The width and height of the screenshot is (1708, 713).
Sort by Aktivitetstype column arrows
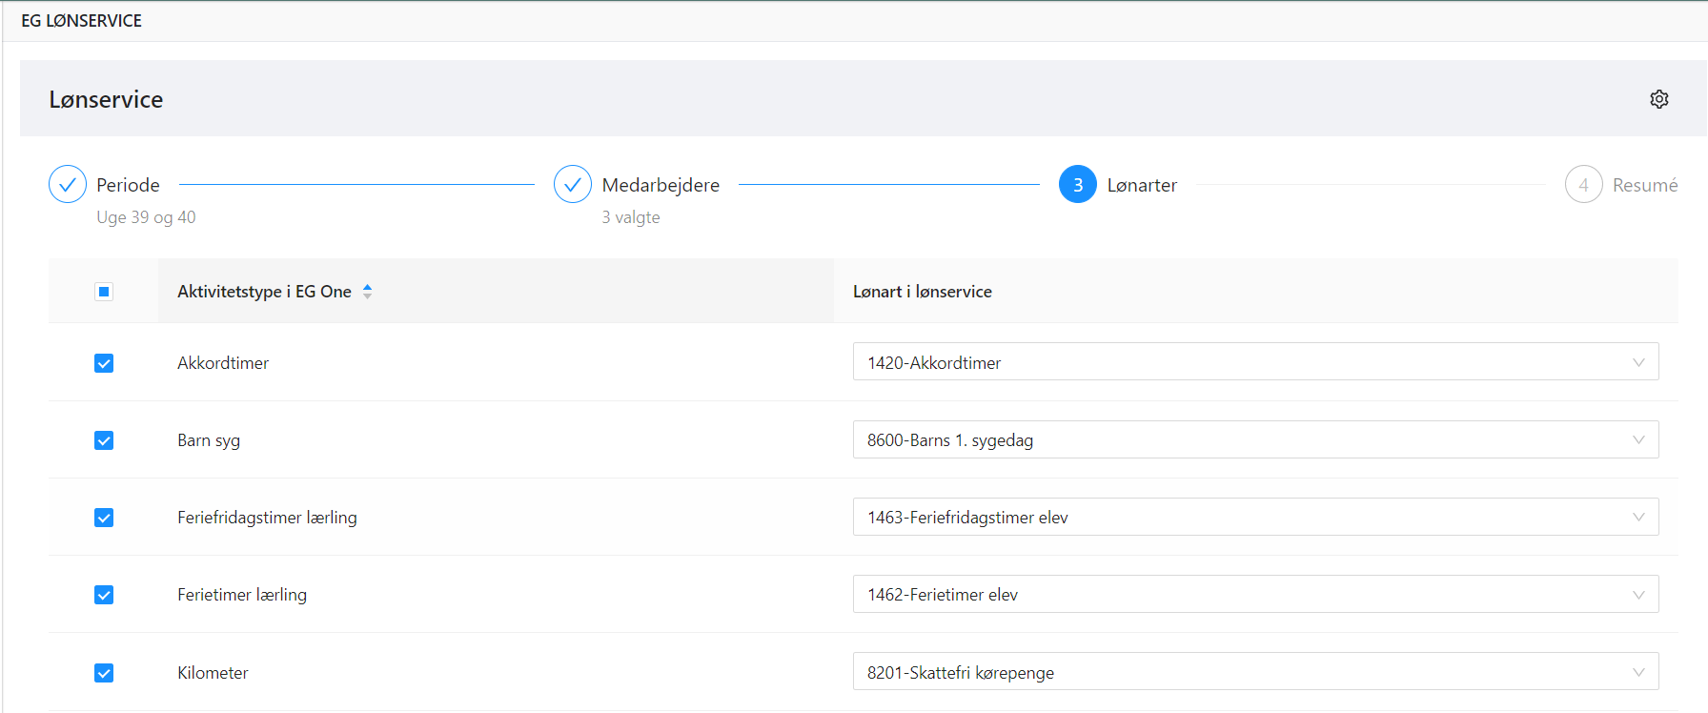coord(368,292)
